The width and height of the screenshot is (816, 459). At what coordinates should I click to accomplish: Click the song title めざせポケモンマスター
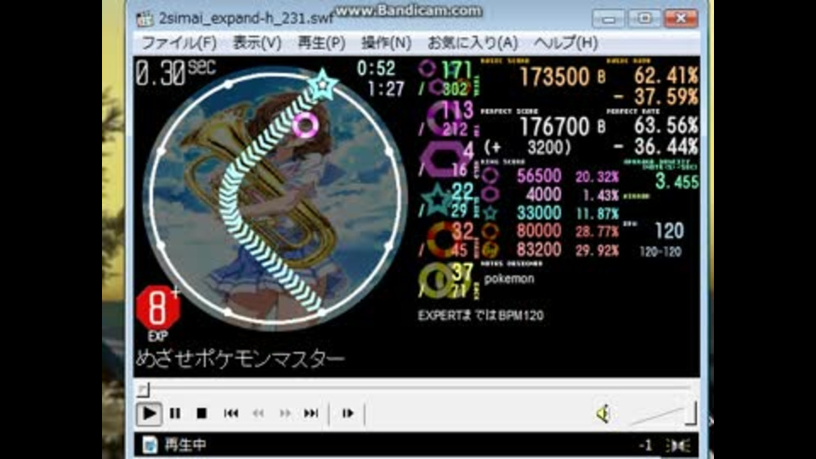tap(241, 359)
